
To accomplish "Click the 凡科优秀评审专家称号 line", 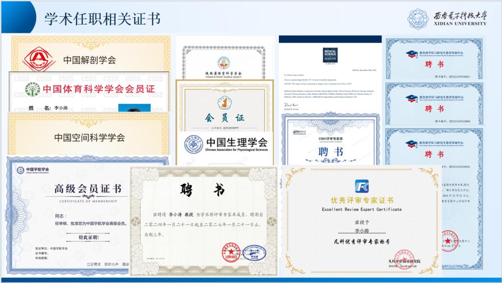I will 362,241.
